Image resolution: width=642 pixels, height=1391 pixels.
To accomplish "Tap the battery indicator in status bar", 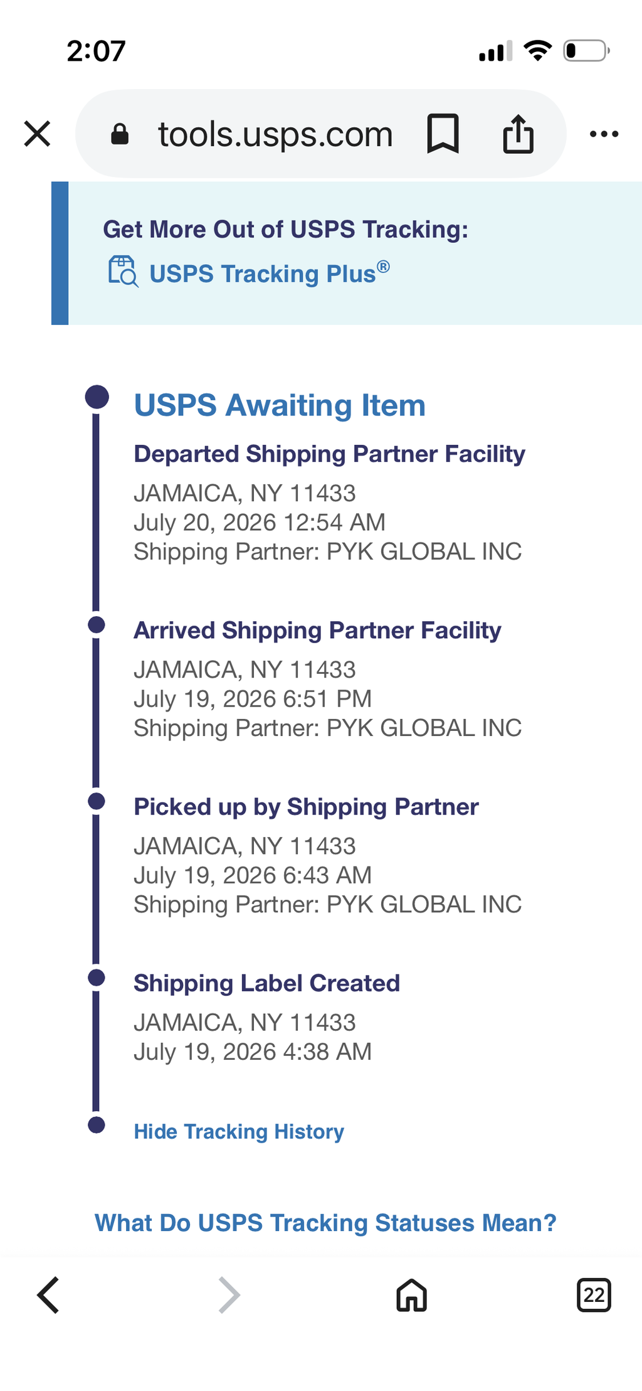I will (586, 51).
